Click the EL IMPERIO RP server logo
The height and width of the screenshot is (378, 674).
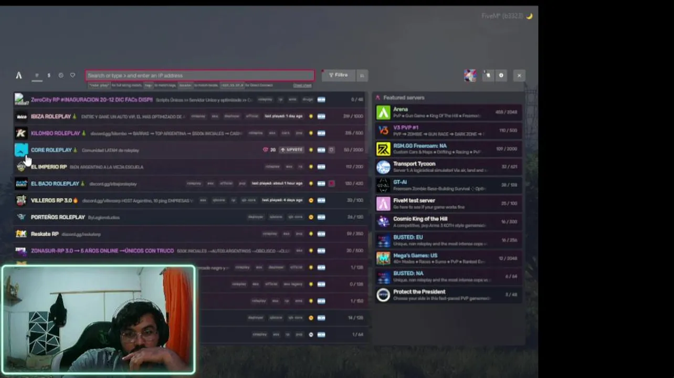pos(21,167)
